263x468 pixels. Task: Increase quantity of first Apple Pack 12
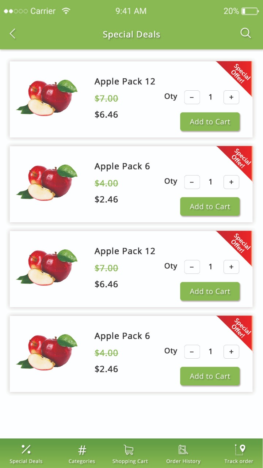tap(231, 97)
